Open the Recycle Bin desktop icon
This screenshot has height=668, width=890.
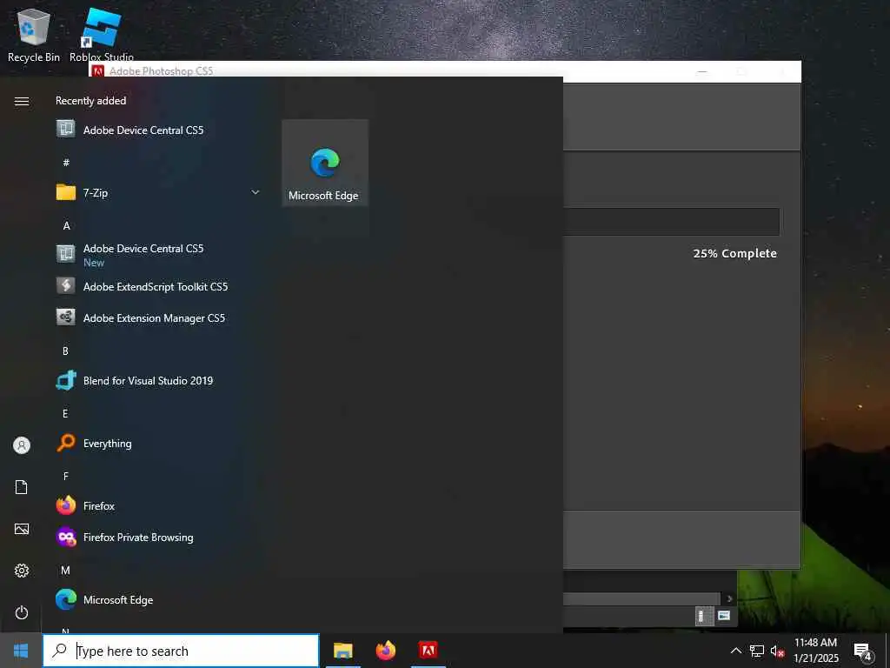click(34, 35)
